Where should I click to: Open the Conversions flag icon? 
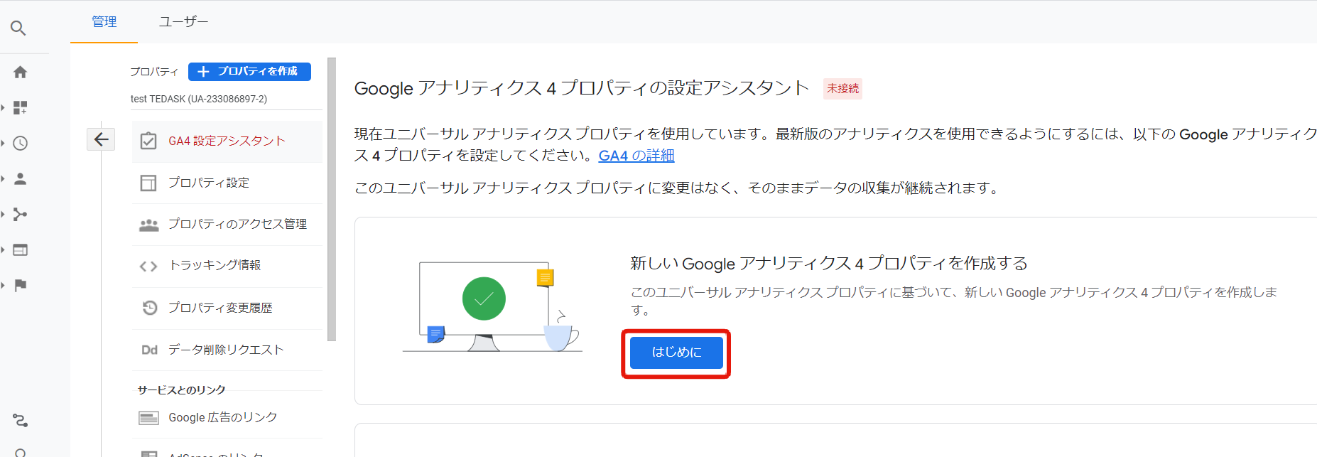point(20,285)
